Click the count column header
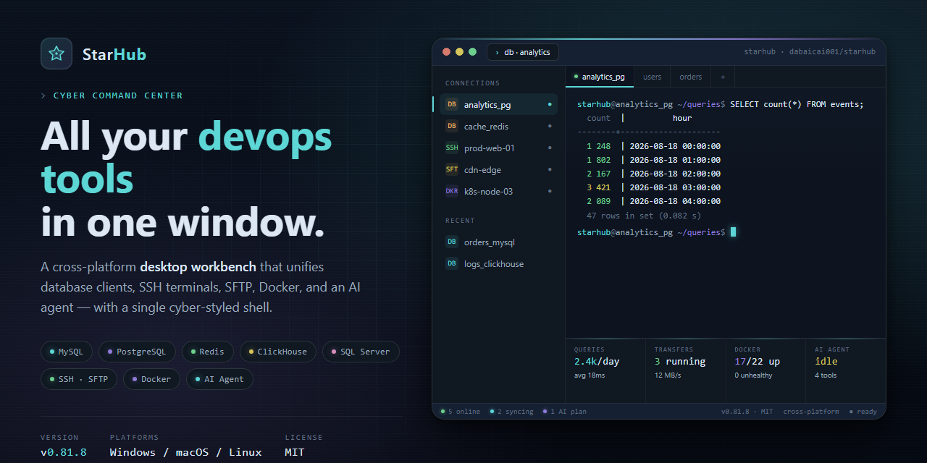Image resolution: width=927 pixels, height=463 pixels. [x=598, y=118]
